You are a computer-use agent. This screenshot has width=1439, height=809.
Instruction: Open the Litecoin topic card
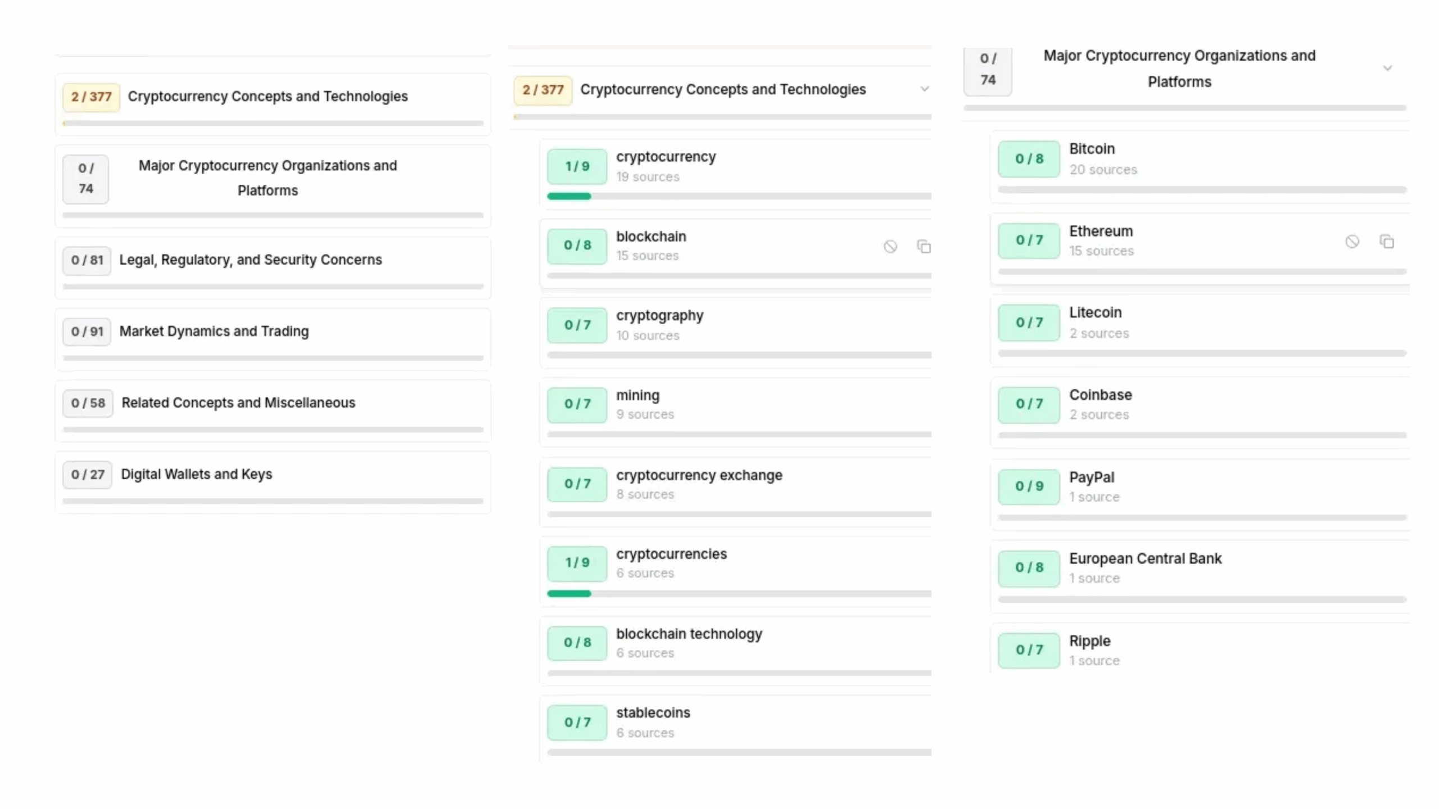point(1200,331)
